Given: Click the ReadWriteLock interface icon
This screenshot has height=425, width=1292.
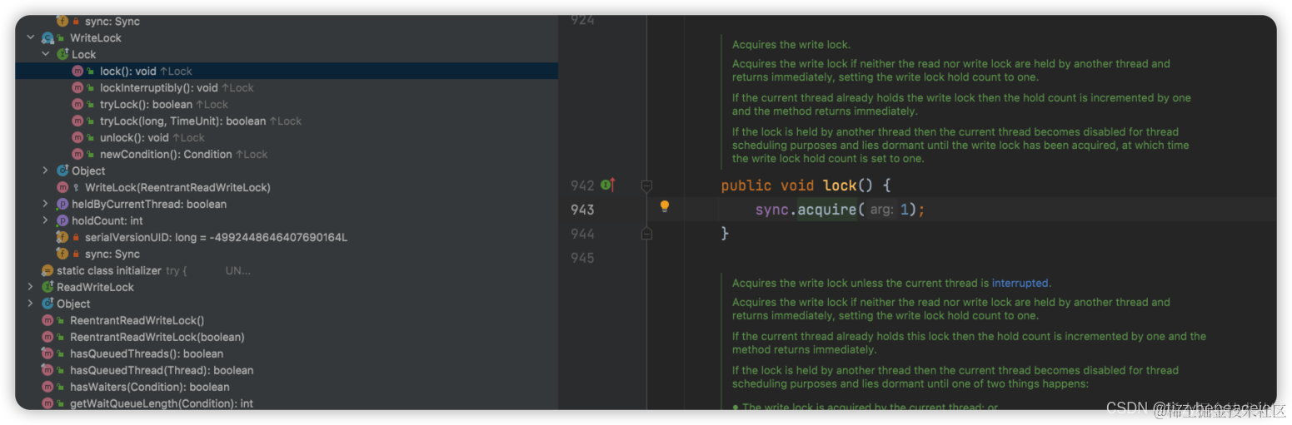Looking at the screenshot, I should click(47, 288).
